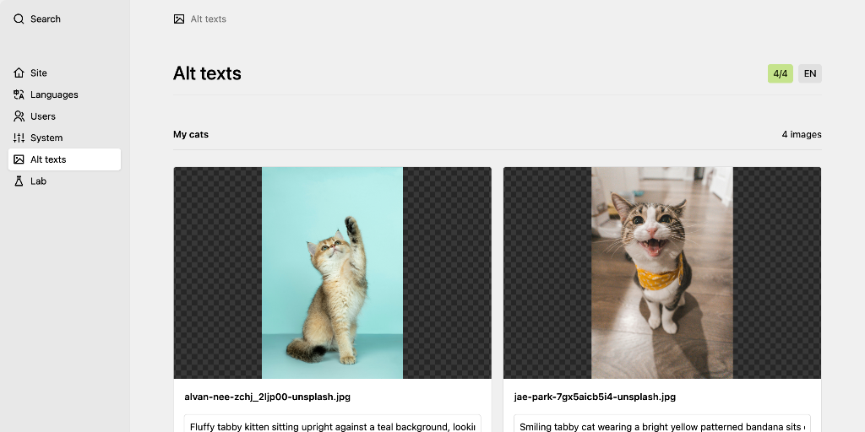Viewport: 865px width, 432px height.
Task: Focus the Smiling tabby cat alt text field
Action: (x=661, y=424)
